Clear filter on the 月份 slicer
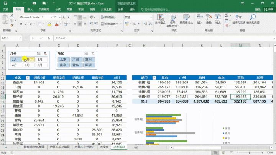 pyautogui.click(x=45, y=54)
